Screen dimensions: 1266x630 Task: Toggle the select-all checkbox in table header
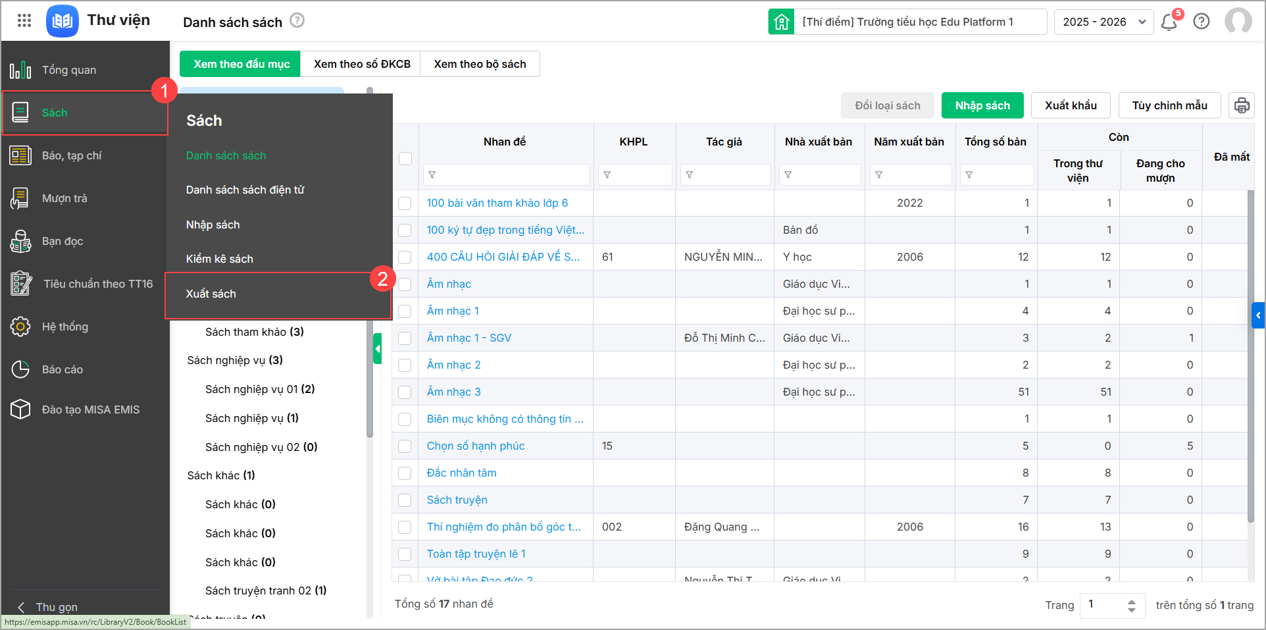(x=405, y=158)
